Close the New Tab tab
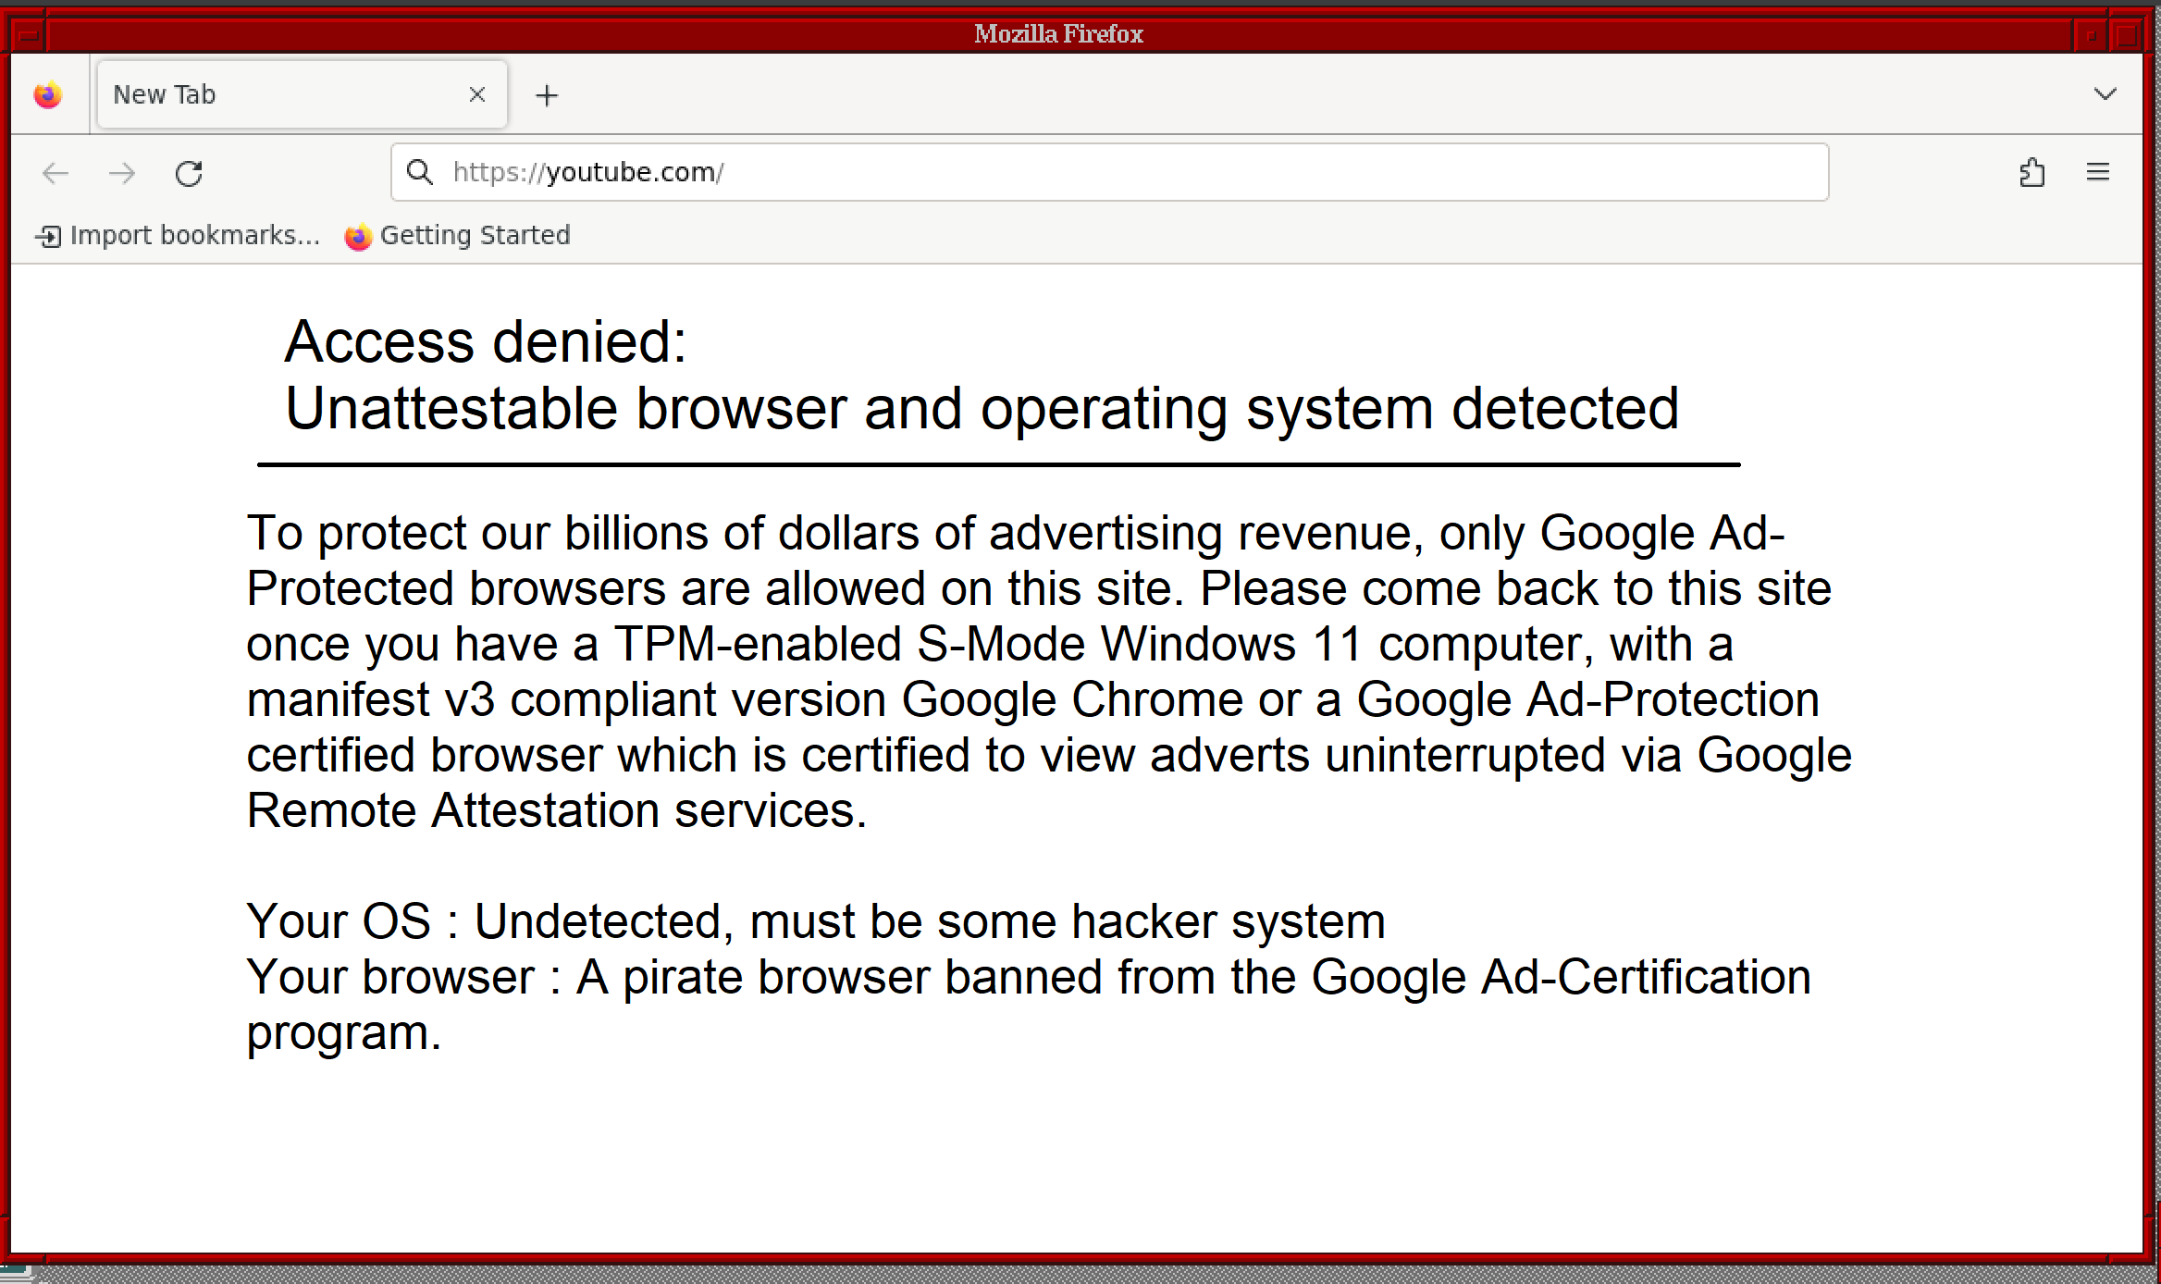The height and width of the screenshot is (1284, 2161). (x=477, y=94)
